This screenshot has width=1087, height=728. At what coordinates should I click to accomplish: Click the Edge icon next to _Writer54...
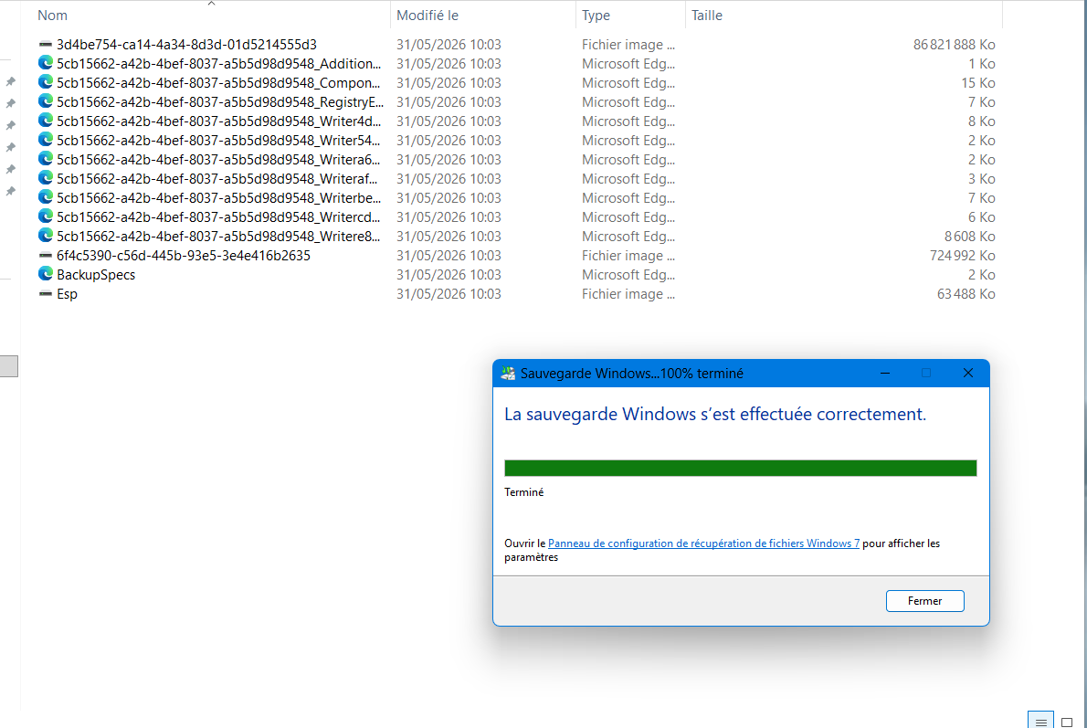click(x=46, y=140)
